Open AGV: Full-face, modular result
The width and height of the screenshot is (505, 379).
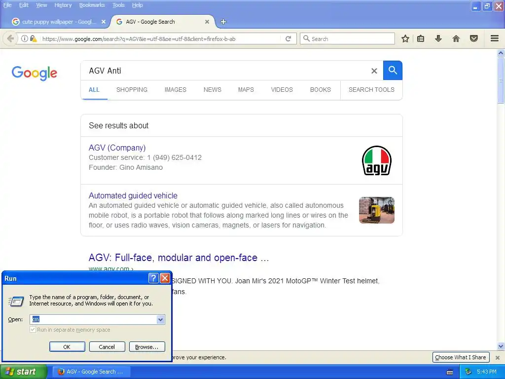click(x=179, y=258)
